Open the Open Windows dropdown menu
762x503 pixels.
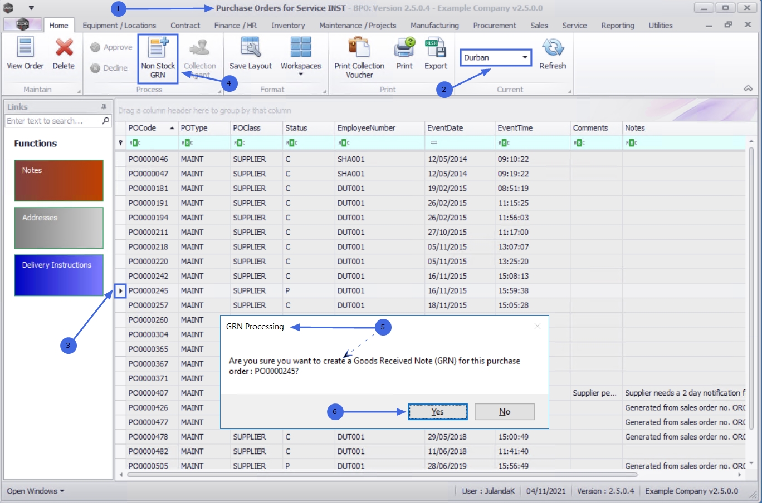click(36, 491)
